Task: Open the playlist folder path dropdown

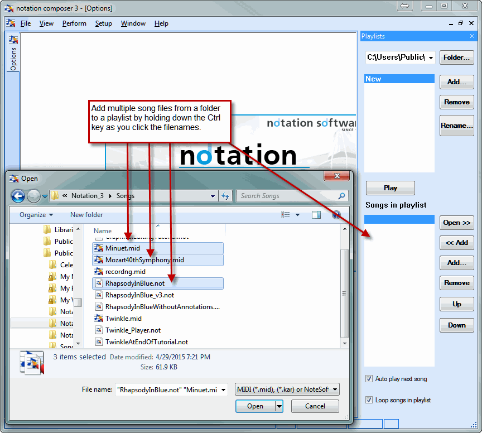Action: tap(431, 57)
